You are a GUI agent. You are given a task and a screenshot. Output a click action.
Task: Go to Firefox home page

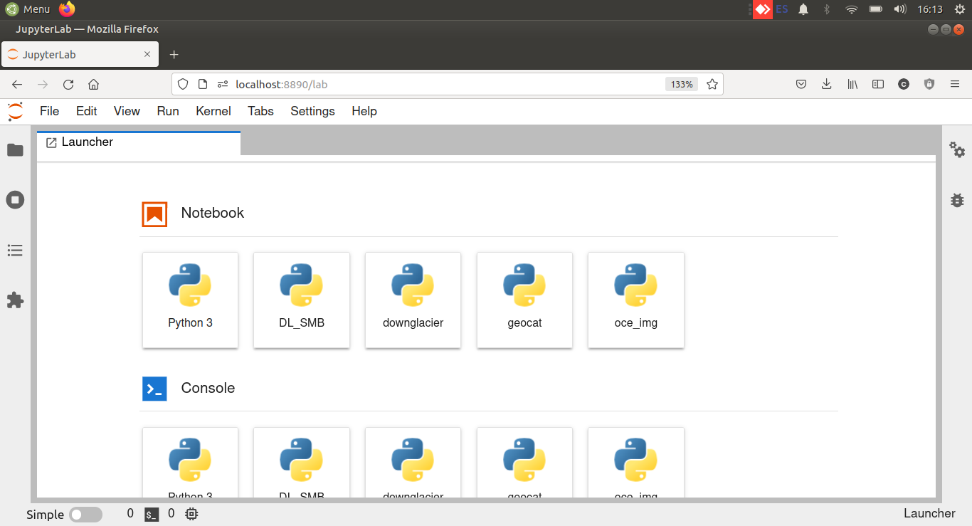pyautogui.click(x=93, y=84)
